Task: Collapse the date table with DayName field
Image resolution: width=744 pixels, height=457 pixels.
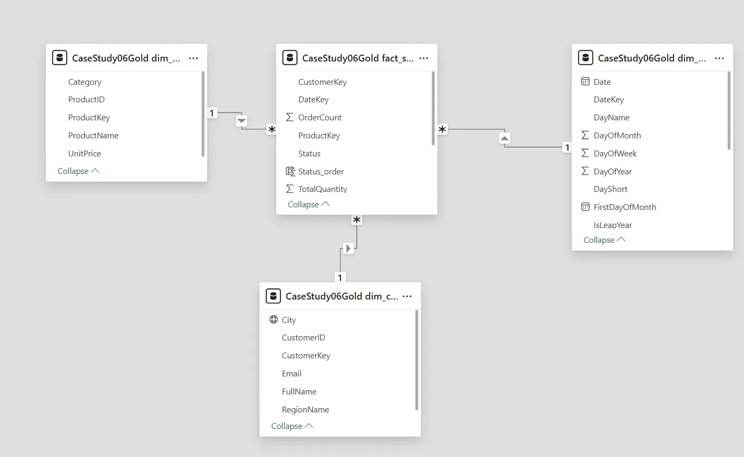Action: [x=605, y=240]
